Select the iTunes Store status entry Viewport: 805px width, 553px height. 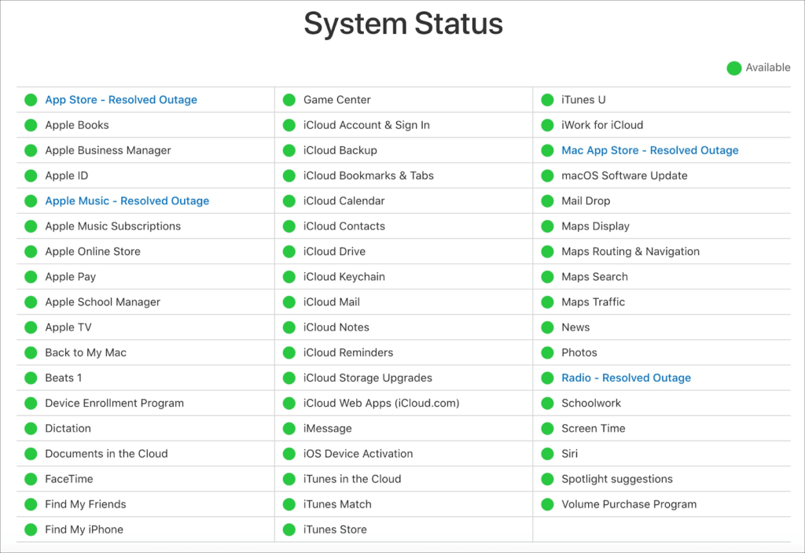click(x=335, y=529)
